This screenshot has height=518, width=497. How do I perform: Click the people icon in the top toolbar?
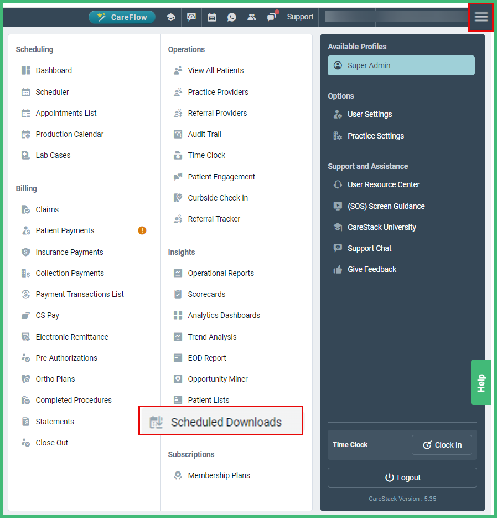[x=252, y=17]
